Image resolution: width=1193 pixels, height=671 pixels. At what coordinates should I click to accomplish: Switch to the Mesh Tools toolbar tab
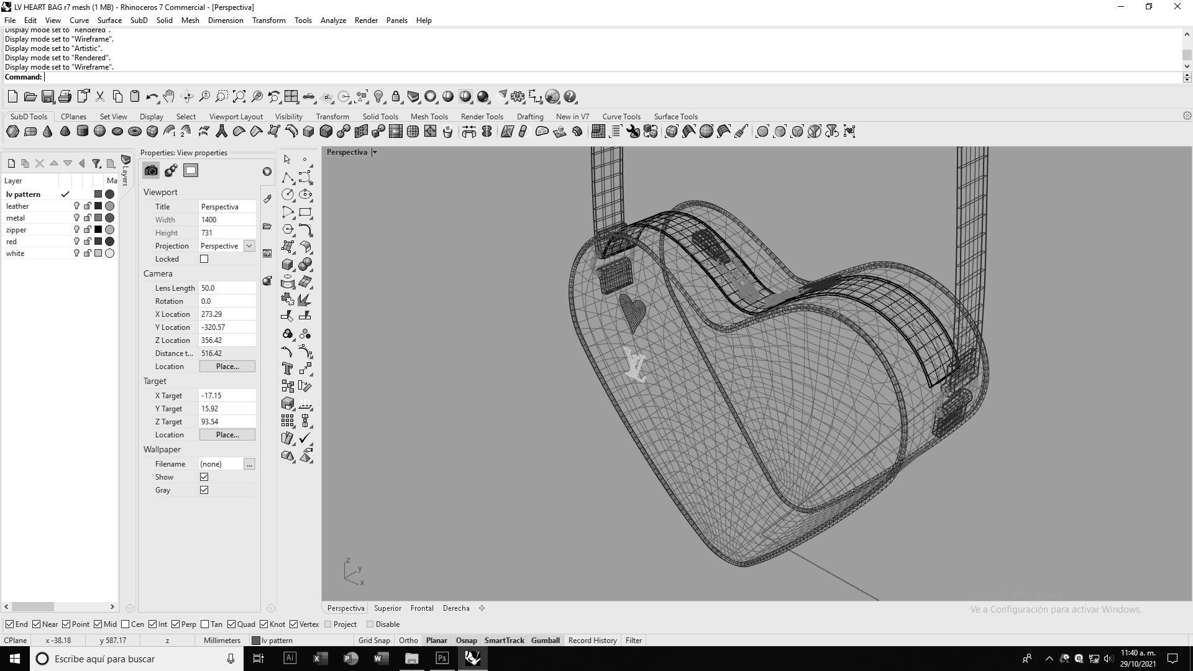pyautogui.click(x=429, y=117)
